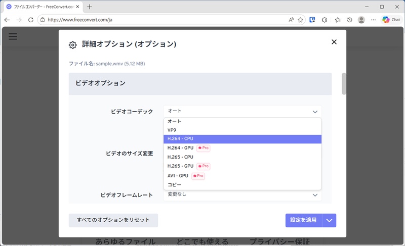Expand the arrow beside 設定を適用
The width and height of the screenshot is (405, 246).
pos(329,220)
